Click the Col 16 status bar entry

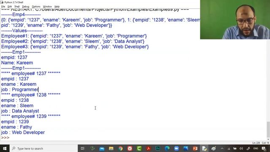point(265,143)
